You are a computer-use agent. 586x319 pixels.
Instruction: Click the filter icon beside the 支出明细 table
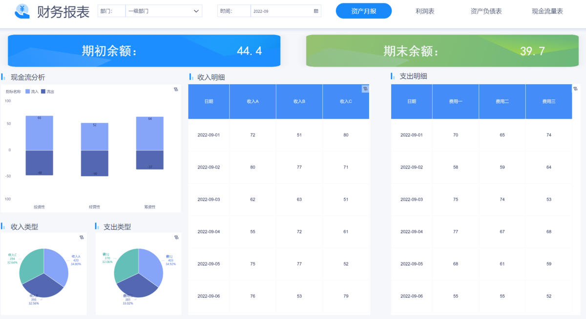(x=576, y=89)
